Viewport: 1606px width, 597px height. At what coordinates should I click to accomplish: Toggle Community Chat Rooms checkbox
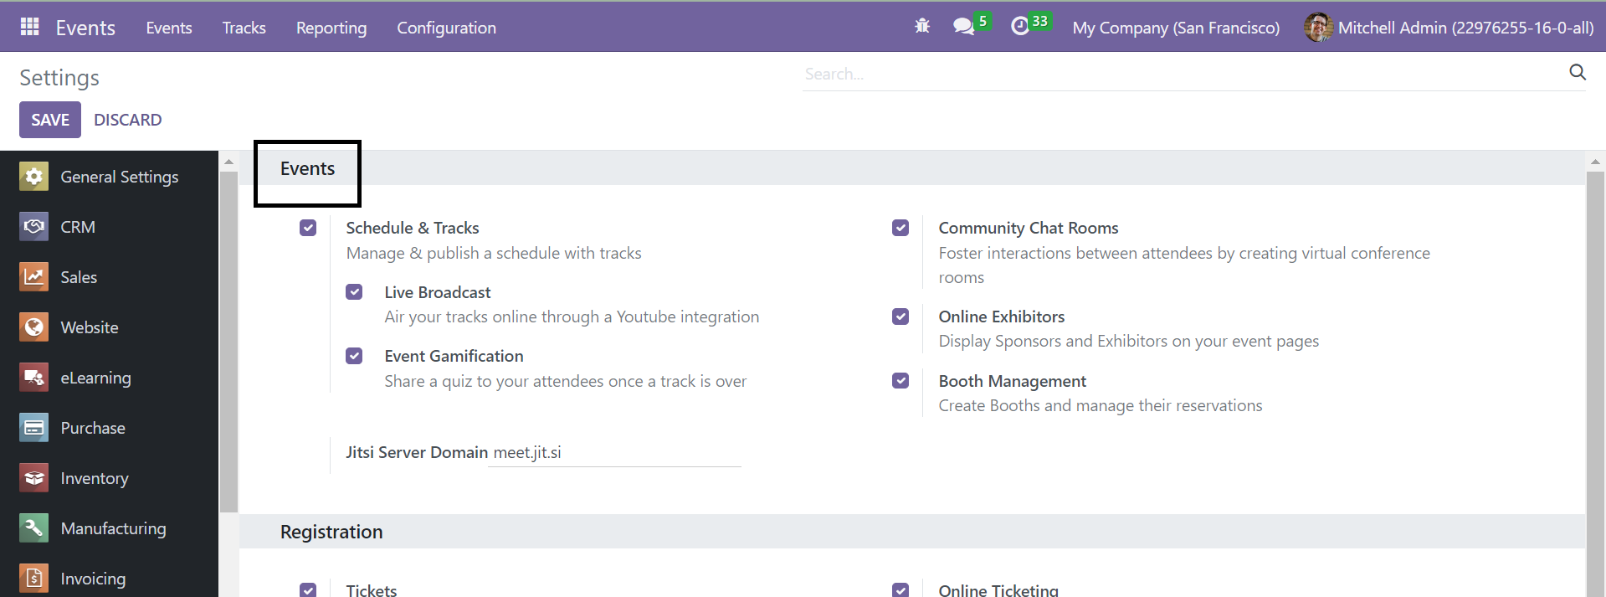coord(900,228)
